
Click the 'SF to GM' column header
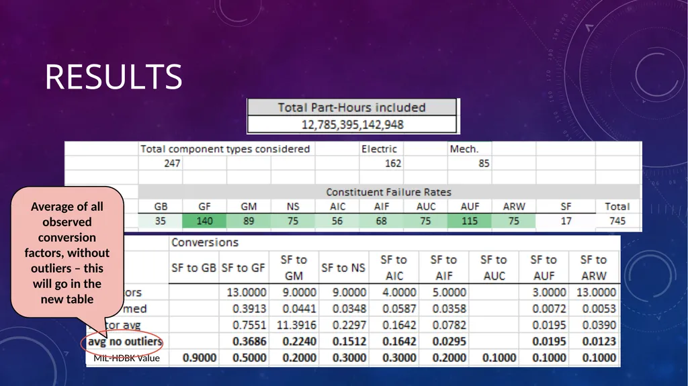point(294,268)
